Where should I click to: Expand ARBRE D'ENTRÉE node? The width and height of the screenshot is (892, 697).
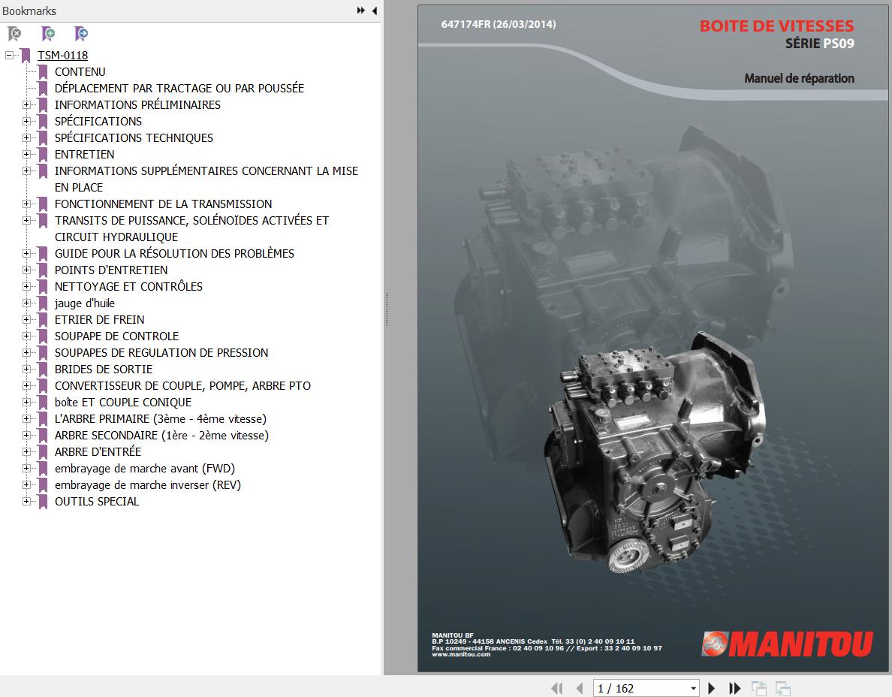pos(26,451)
